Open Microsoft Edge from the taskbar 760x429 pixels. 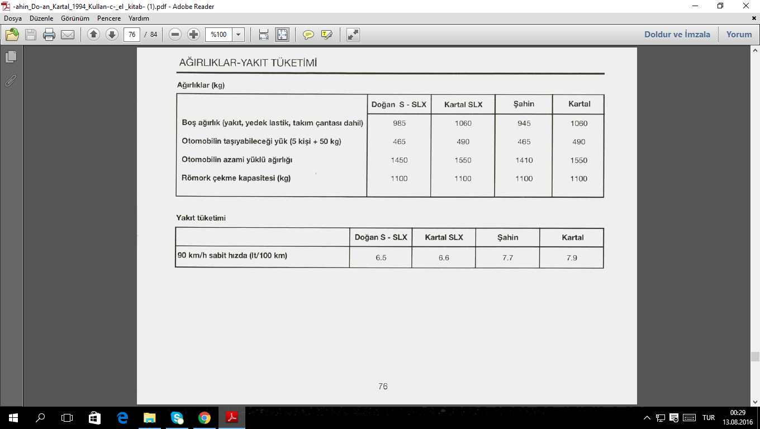(122, 417)
